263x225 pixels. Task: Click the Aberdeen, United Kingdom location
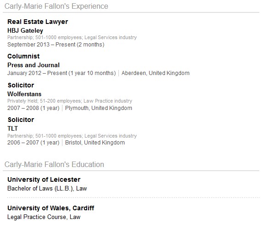[156, 73]
